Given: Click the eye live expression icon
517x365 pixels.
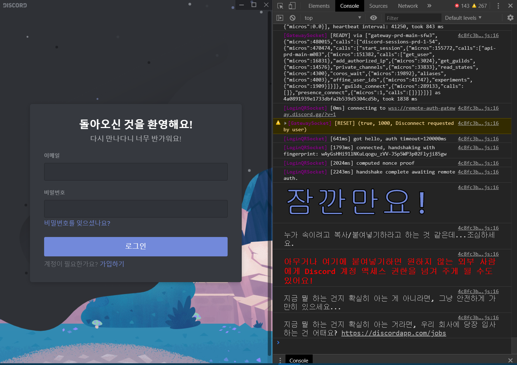Looking at the screenshot, I should [x=373, y=18].
